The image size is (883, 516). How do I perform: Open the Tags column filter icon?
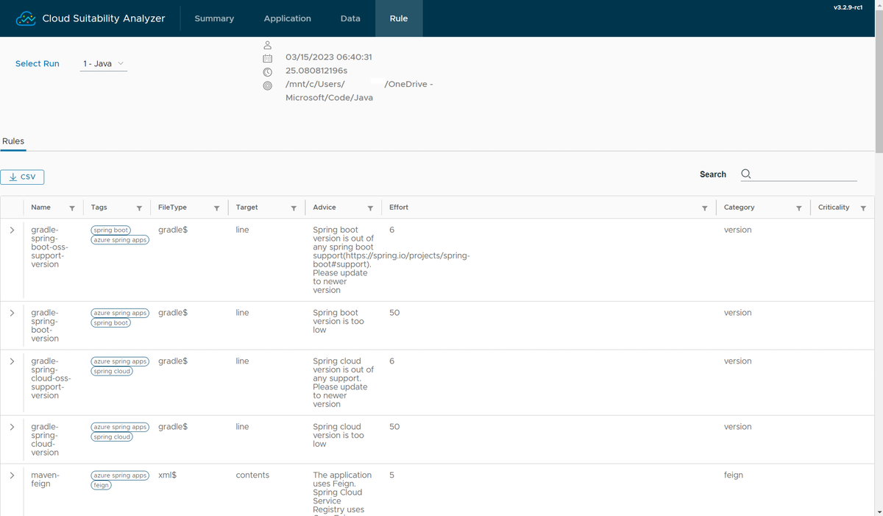(x=139, y=208)
